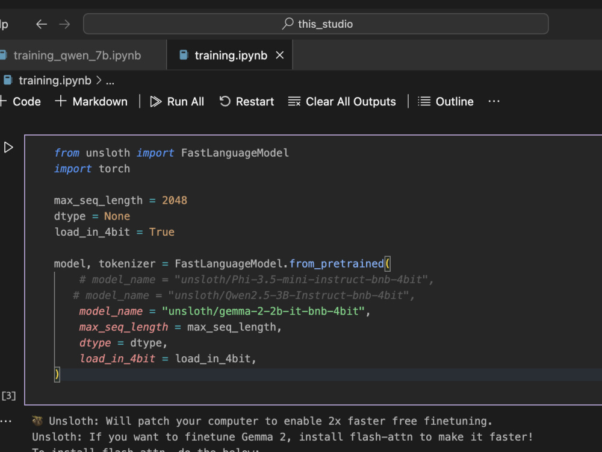The height and width of the screenshot is (452, 602).
Task: Run All notebook cells
Action: (x=177, y=101)
